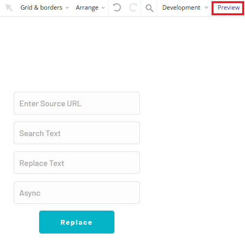This screenshot has height=242, width=245.
Task: Open the Preview link
Action: pos(228,8)
